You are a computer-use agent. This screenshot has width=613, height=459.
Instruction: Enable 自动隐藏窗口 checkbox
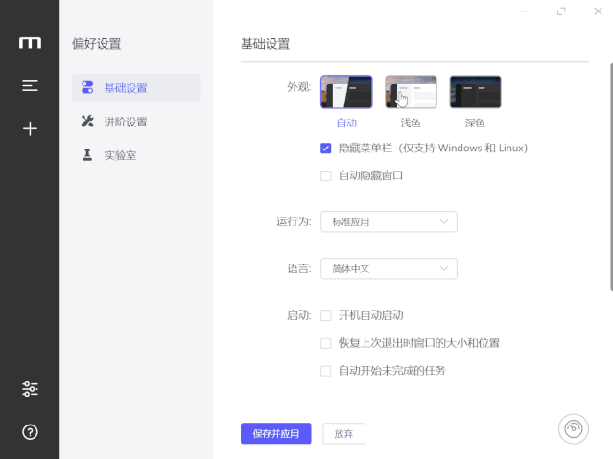(x=325, y=175)
